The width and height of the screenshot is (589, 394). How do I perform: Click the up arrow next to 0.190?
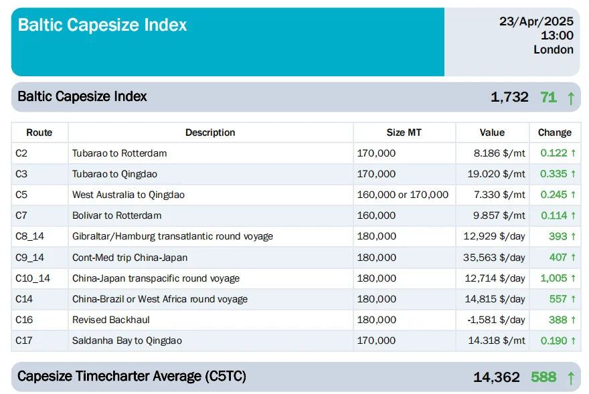(x=573, y=340)
